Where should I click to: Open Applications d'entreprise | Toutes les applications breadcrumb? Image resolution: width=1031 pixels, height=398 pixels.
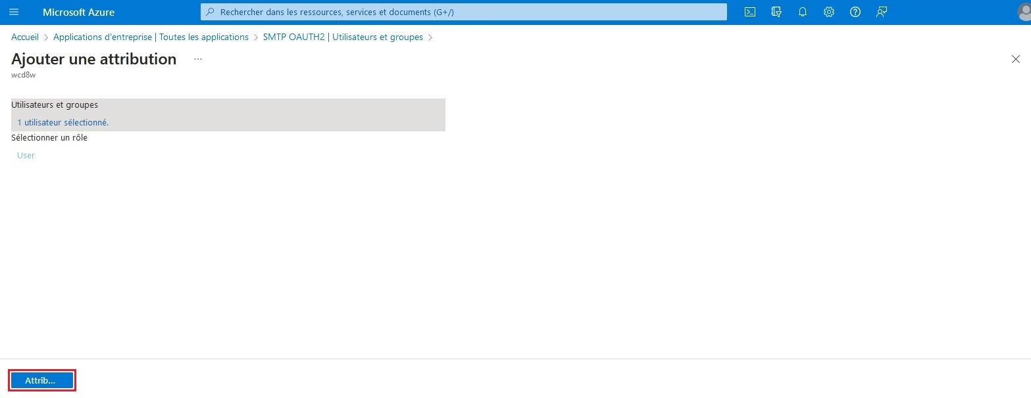[x=151, y=37]
